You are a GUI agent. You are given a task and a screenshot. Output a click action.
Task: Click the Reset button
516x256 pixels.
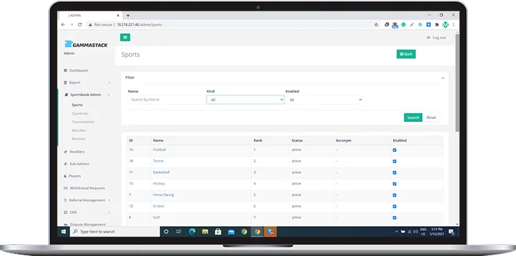(431, 117)
